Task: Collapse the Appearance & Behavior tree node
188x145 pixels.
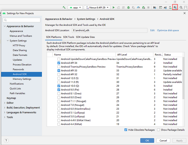Action: tap(5, 26)
